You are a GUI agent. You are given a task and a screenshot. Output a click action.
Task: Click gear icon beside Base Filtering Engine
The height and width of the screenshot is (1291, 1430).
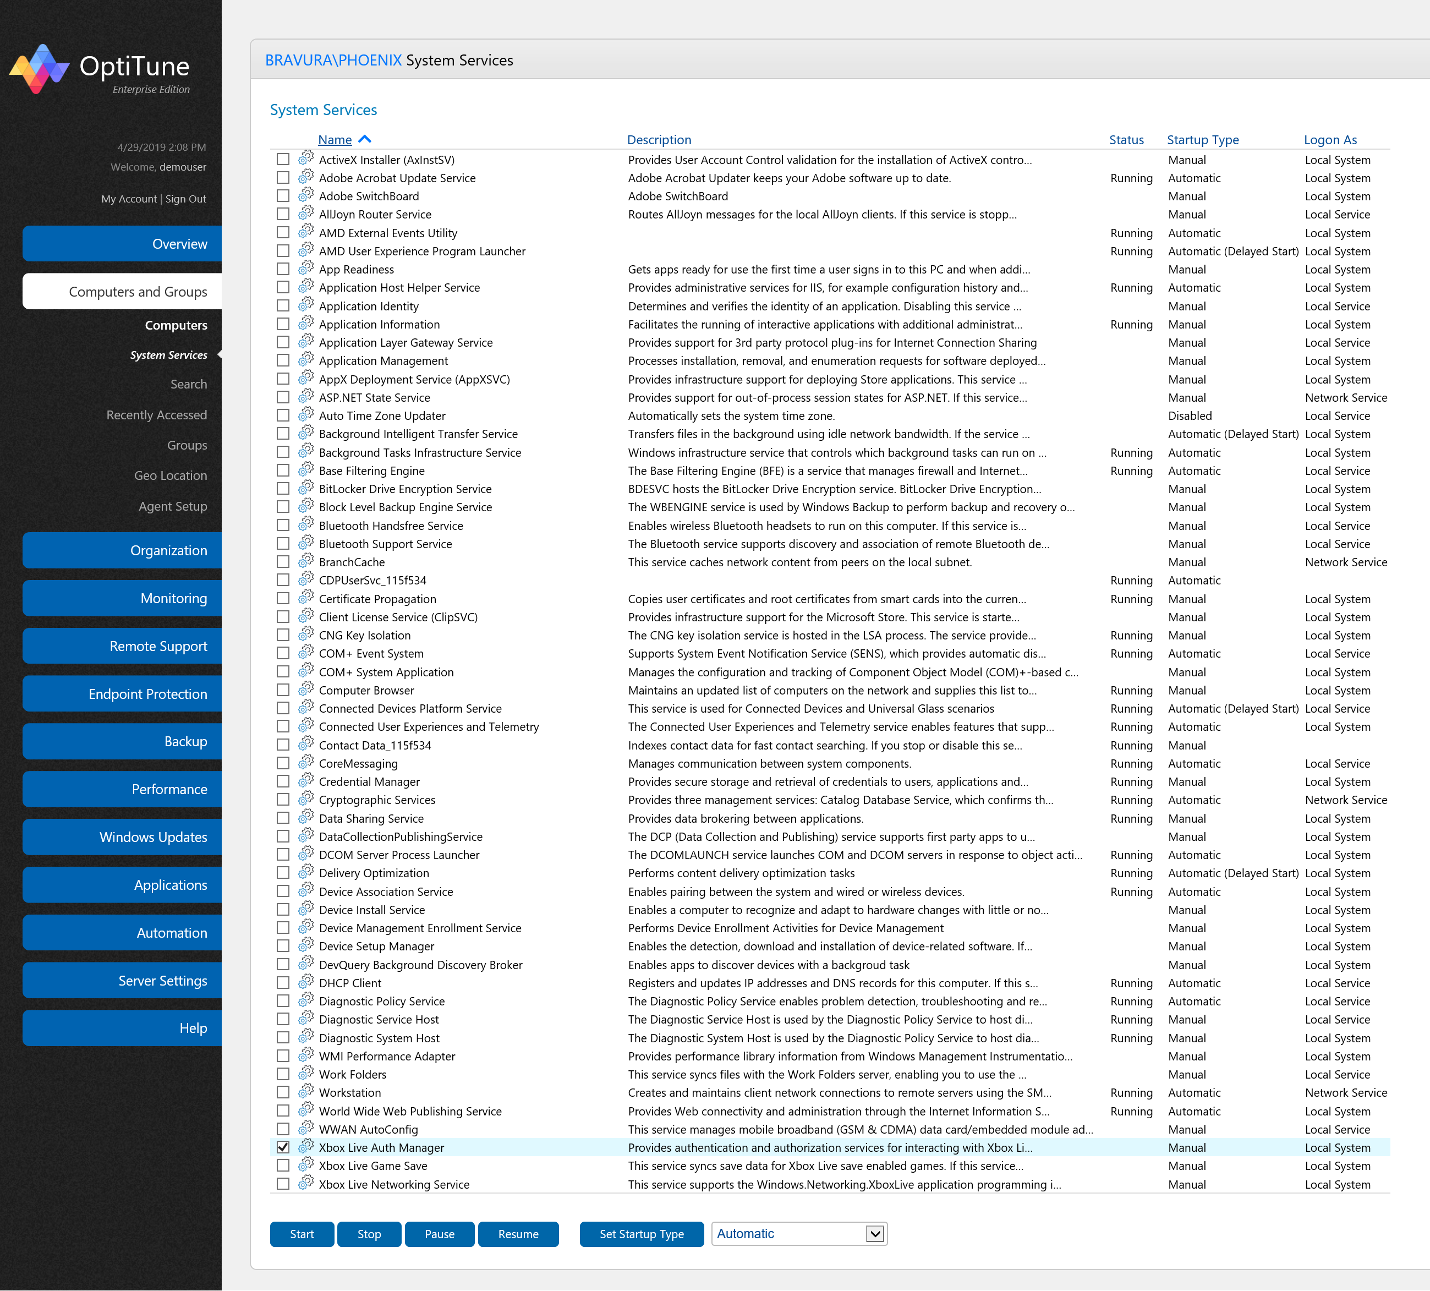click(x=306, y=469)
